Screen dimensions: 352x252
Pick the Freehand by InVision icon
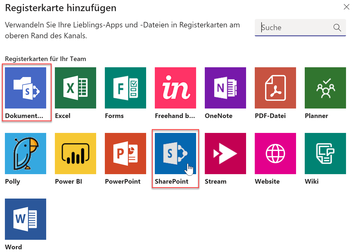click(175, 88)
